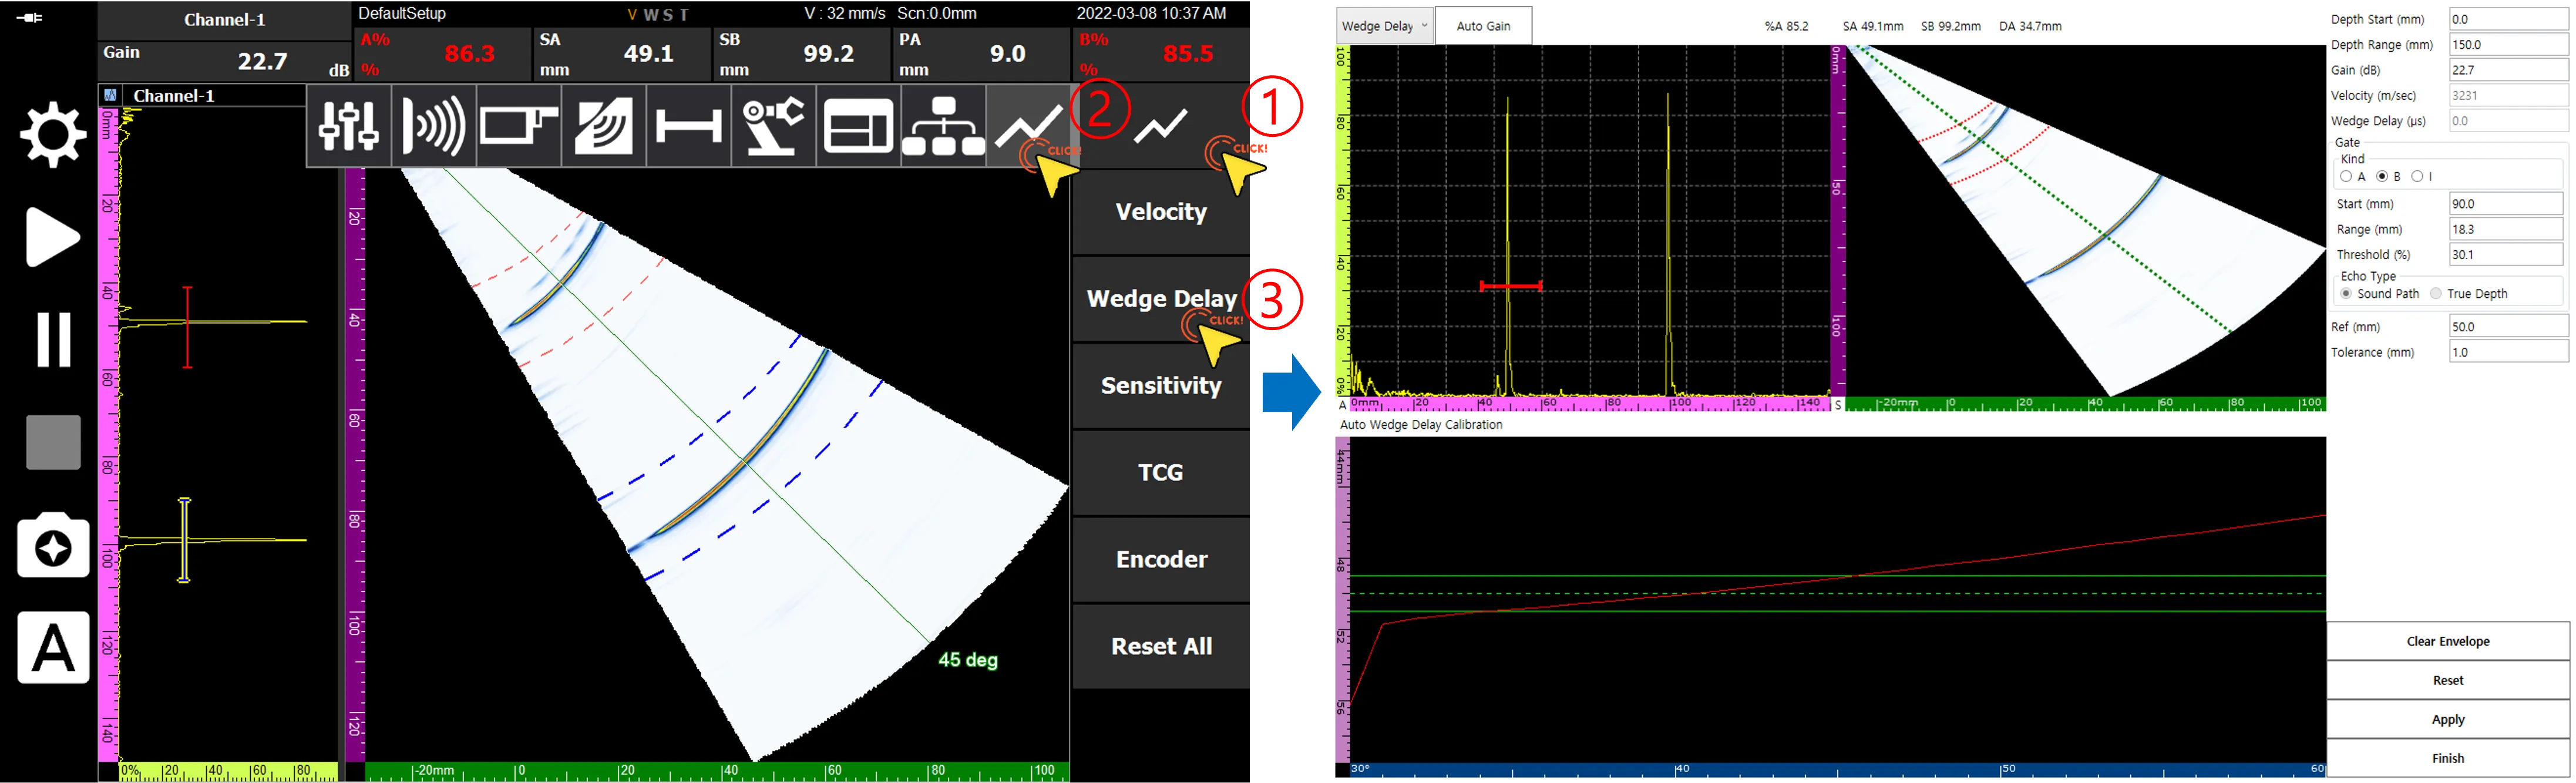Click the Clear Envelope button
Image resolution: width=2576 pixels, height=783 pixels.
(x=2447, y=641)
